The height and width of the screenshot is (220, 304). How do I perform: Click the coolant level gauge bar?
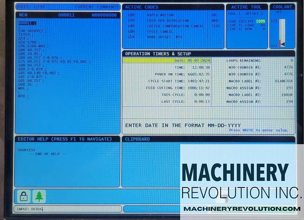[282, 32]
